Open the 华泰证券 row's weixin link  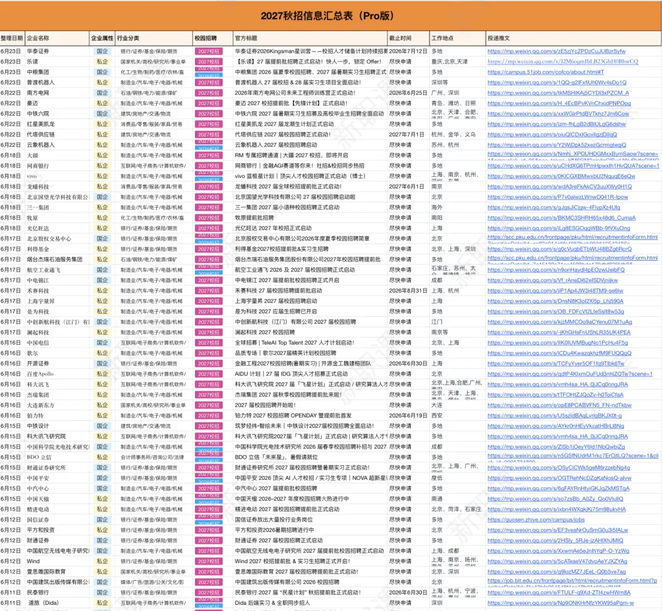556,51
